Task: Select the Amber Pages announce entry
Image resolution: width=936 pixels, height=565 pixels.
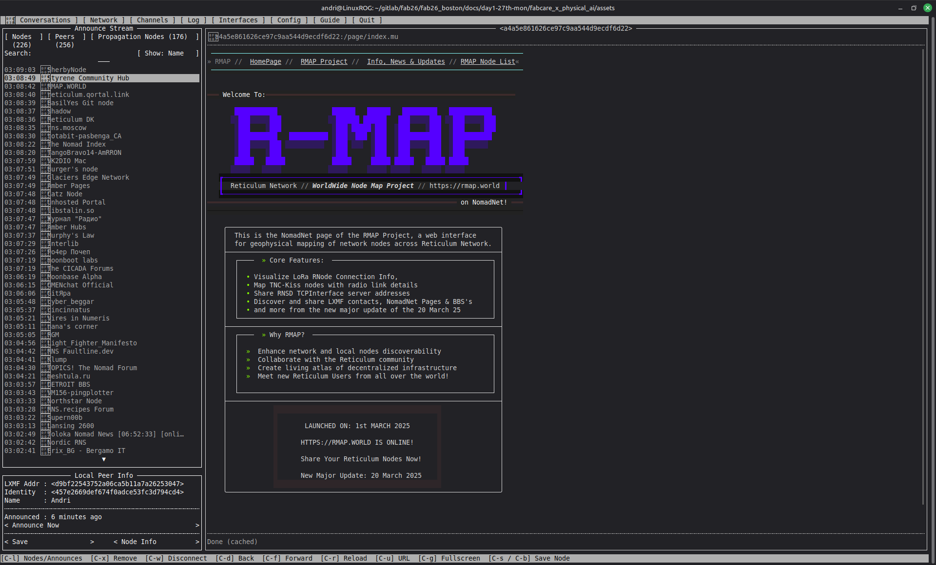Action: pyautogui.click(x=102, y=186)
